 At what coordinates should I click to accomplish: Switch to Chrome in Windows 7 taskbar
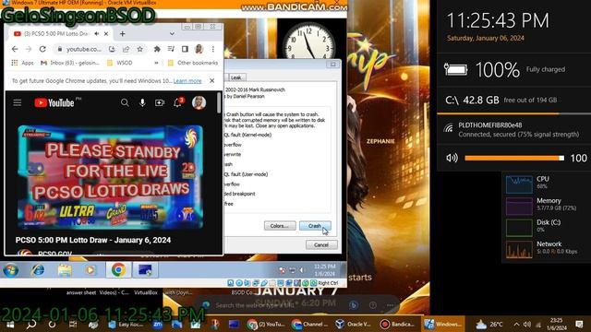coord(118,270)
